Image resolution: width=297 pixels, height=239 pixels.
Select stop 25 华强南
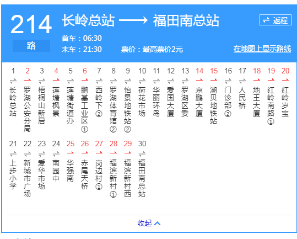coord(71,171)
